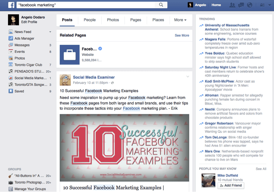Open Nestlé trending topic

click(210, 109)
